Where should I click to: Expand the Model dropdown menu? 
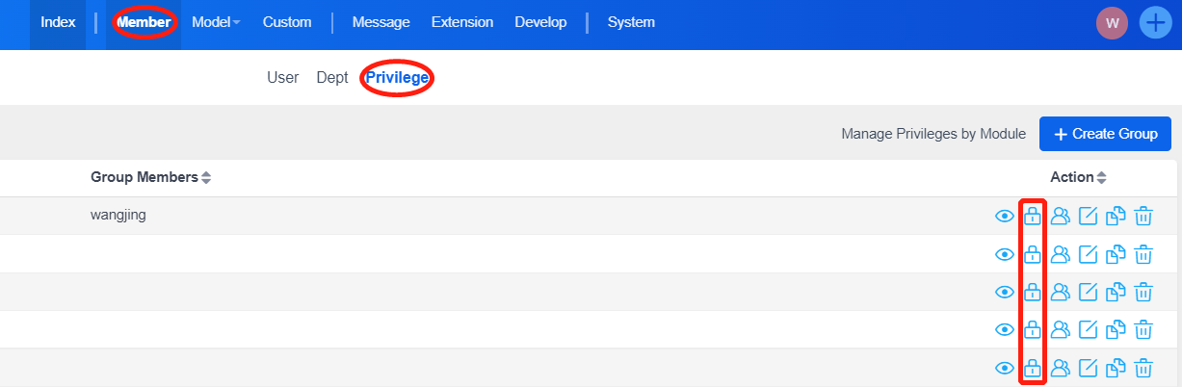pyautogui.click(x=217, y=22)
